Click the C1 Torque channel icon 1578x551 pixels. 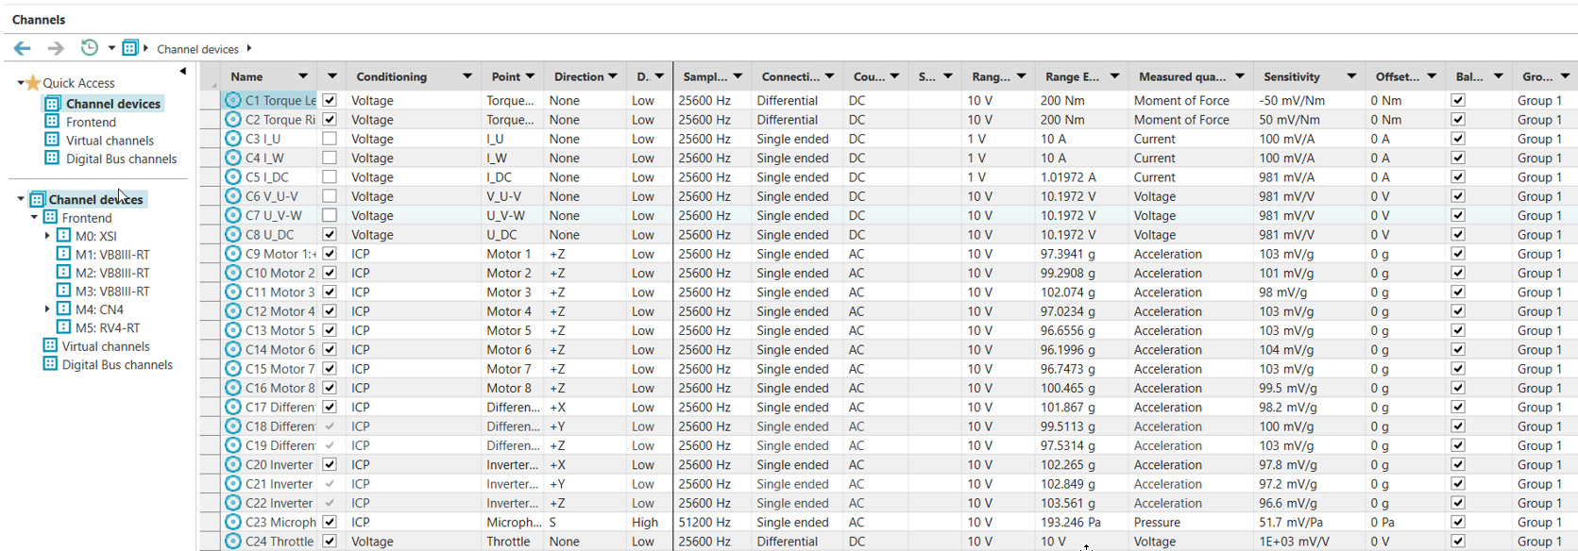coord(233,100)
